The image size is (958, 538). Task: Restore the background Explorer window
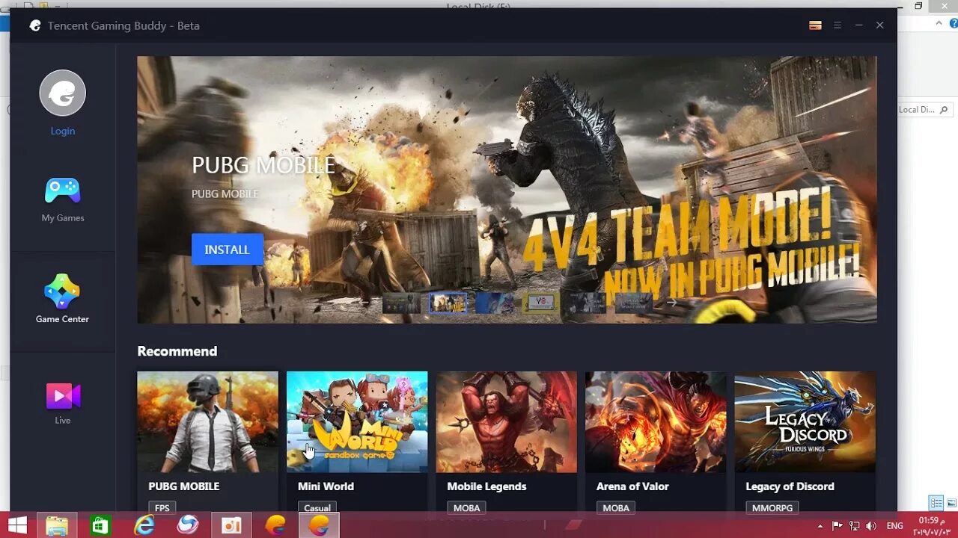[x=918, y=6]
